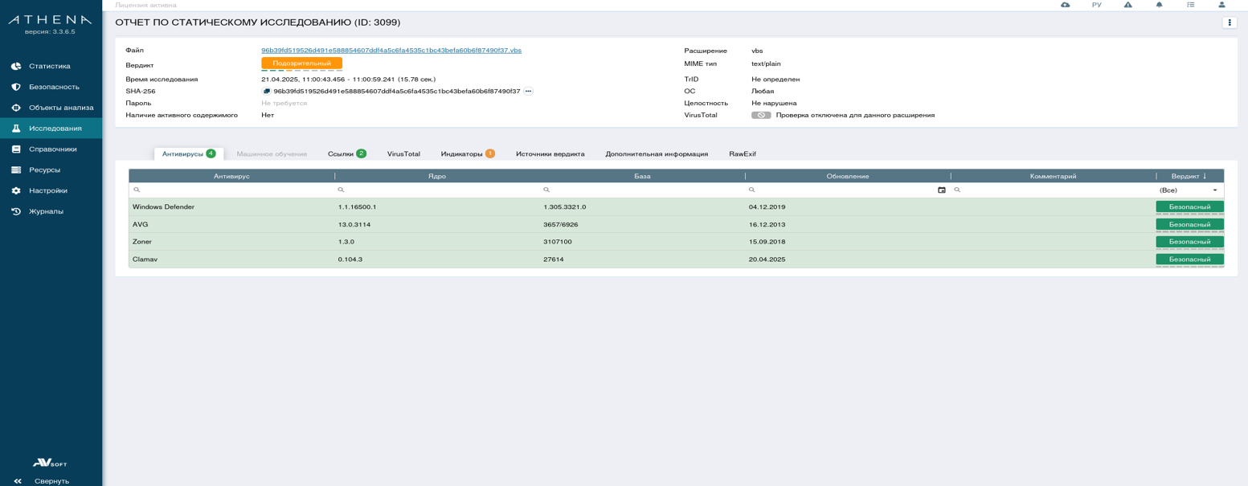
Task: Open the user profile icon
Action: click(1221, 5)
